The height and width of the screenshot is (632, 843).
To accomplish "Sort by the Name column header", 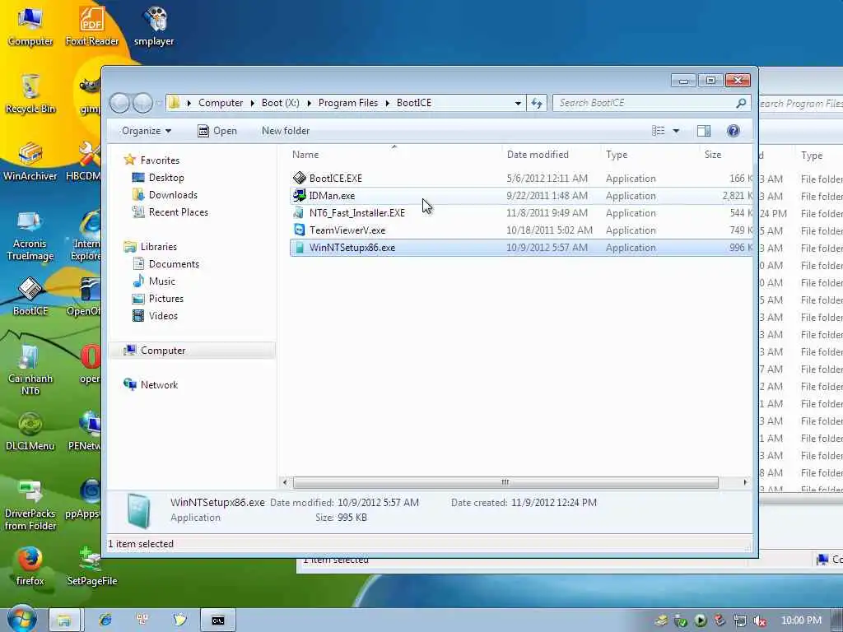I will click(x=394, y=154).
